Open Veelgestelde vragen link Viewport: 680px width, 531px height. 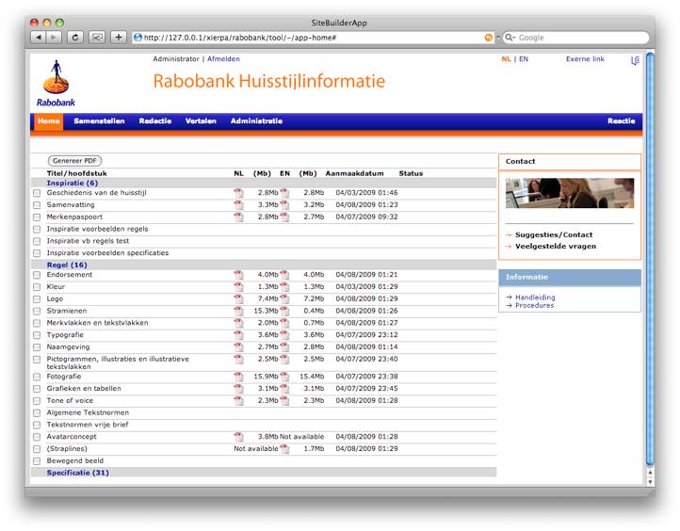[556, 247]
